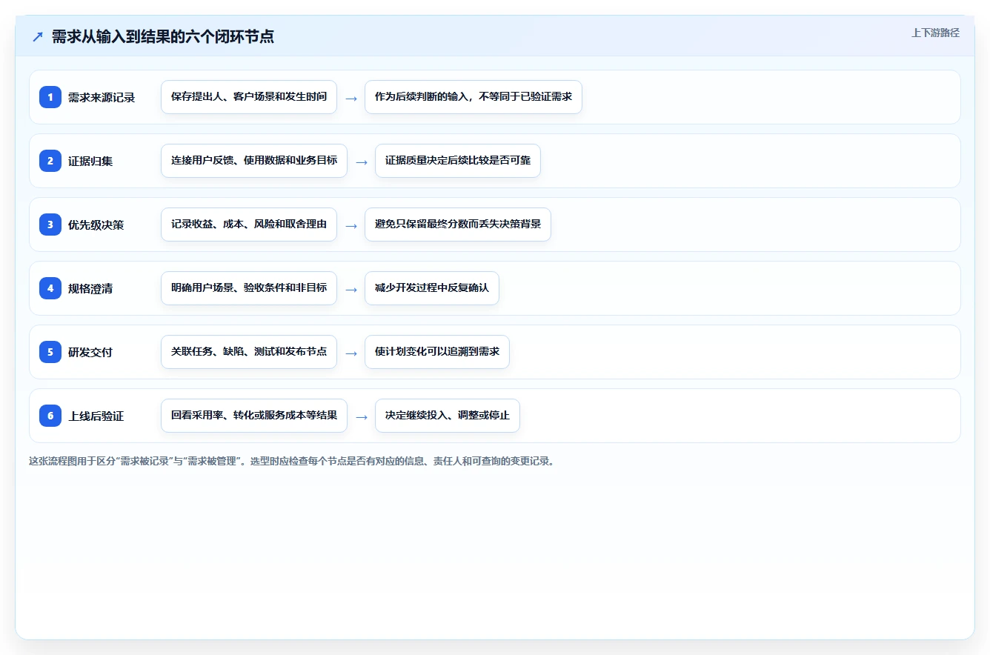Image resolution: width=990 pixels, height=655 pixels.
Task: Click the box 作为后续判断的输入，不等同于已验证需求
Action: 474,97
